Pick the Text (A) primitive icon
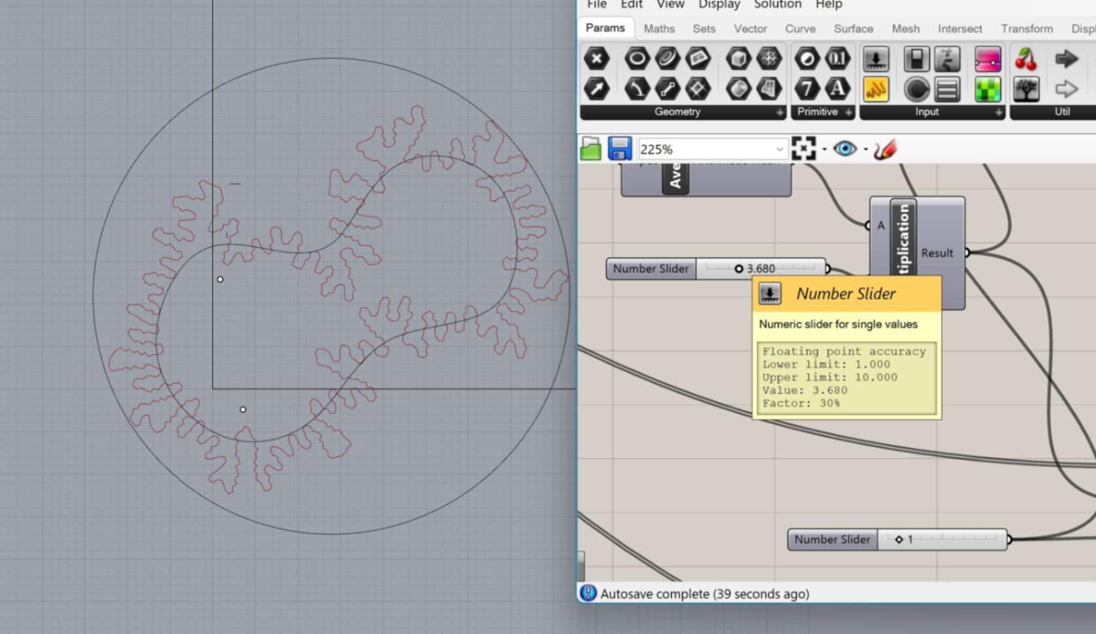 tap(837, 89)
